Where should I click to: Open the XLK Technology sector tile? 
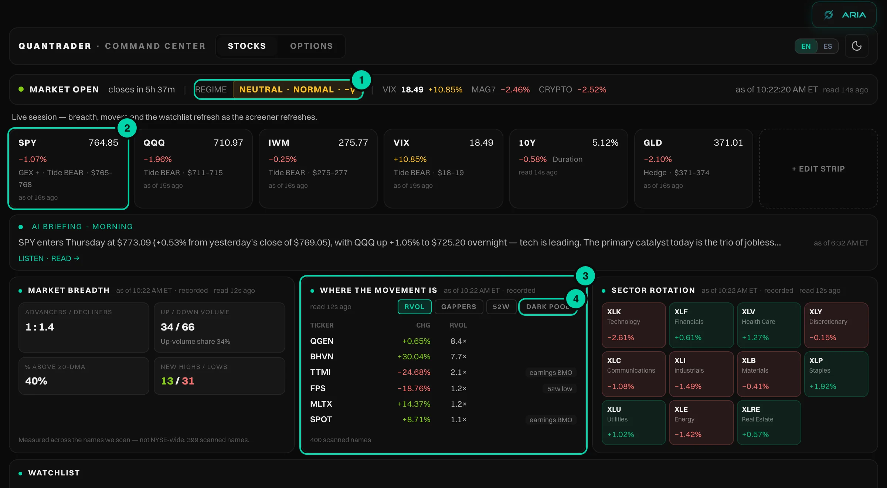coord(633,325)
